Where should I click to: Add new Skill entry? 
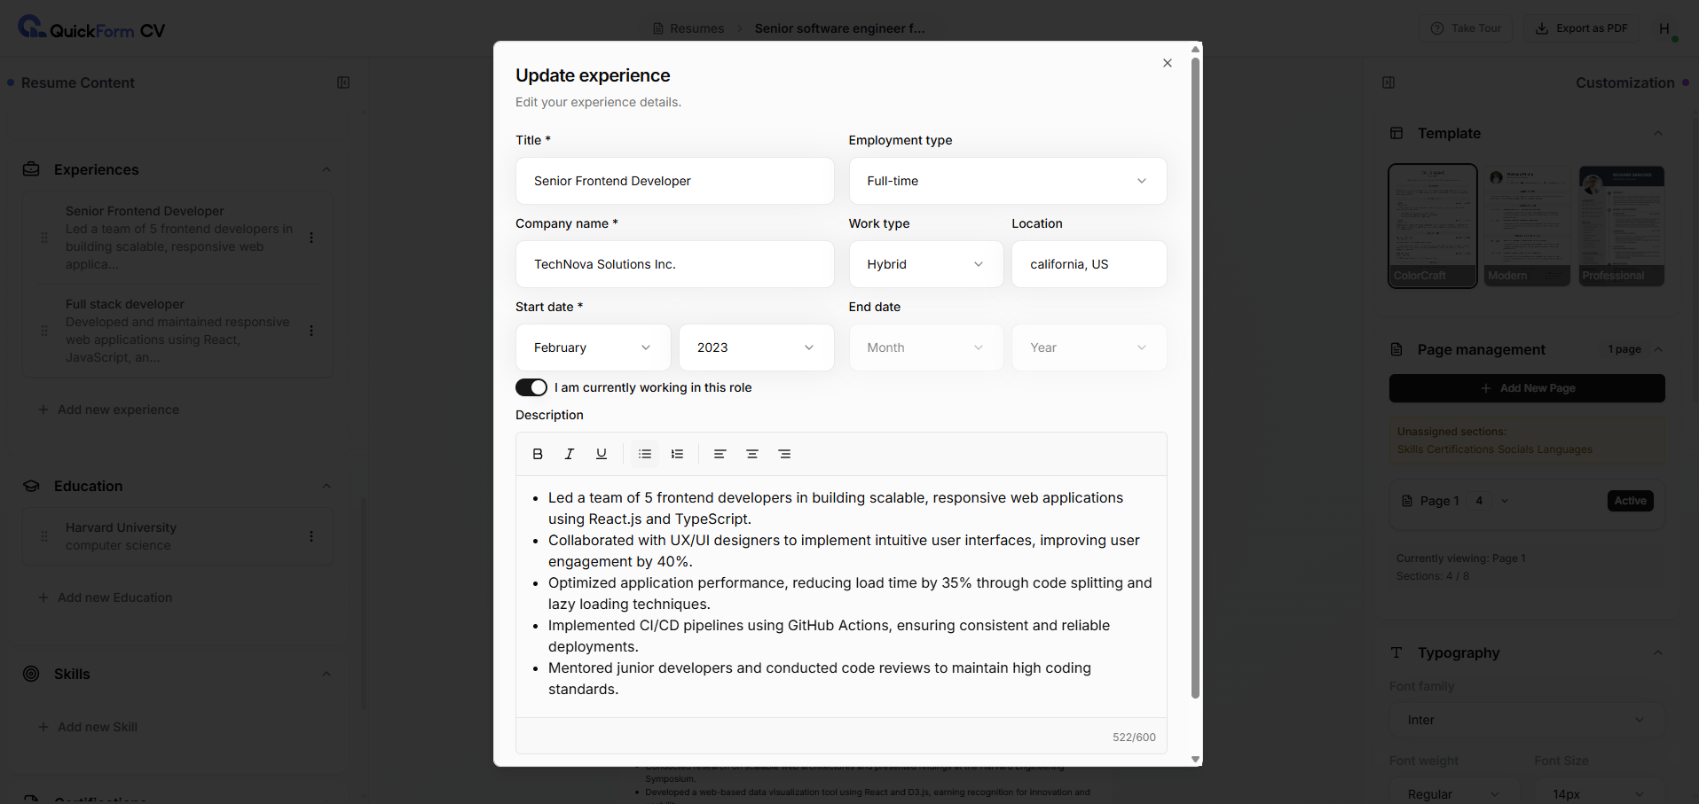pos(88,727)
